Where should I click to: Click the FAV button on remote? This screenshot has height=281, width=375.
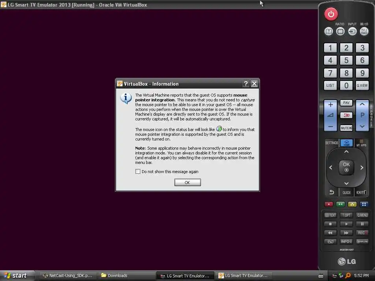(346, 103)
